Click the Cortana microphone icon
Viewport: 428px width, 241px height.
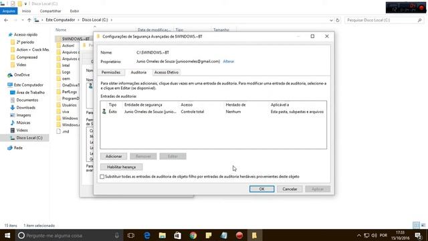point(117,235)
